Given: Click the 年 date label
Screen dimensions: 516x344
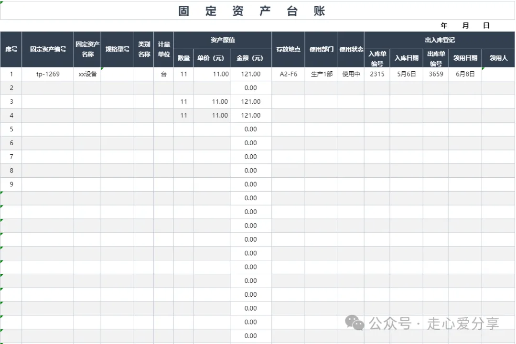Looking at the screenshot, I should pos(444,25).
